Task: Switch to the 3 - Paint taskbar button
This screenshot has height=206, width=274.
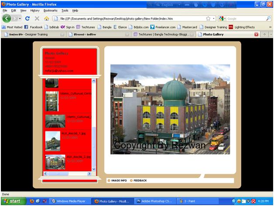Action: click(x=198, y=201)
